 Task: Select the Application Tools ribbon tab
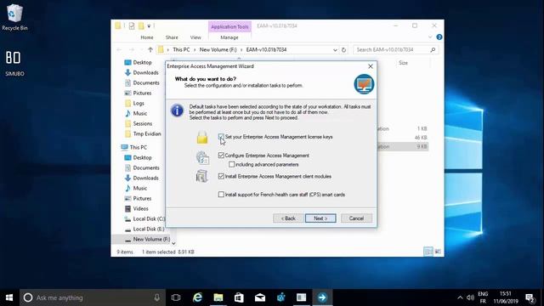[229, 26]
